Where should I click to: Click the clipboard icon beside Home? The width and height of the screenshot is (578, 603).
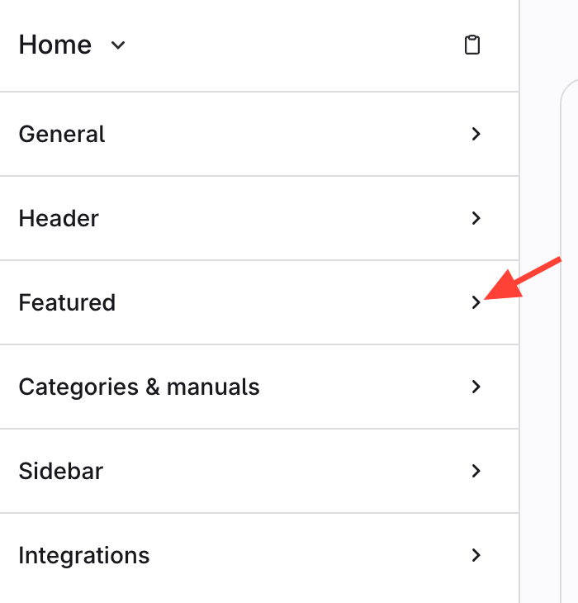472,45
